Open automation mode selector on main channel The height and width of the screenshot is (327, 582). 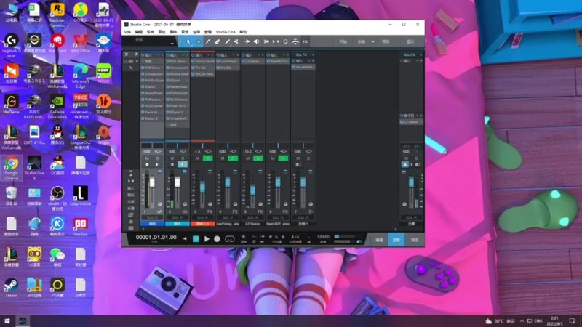click(411, 217)
